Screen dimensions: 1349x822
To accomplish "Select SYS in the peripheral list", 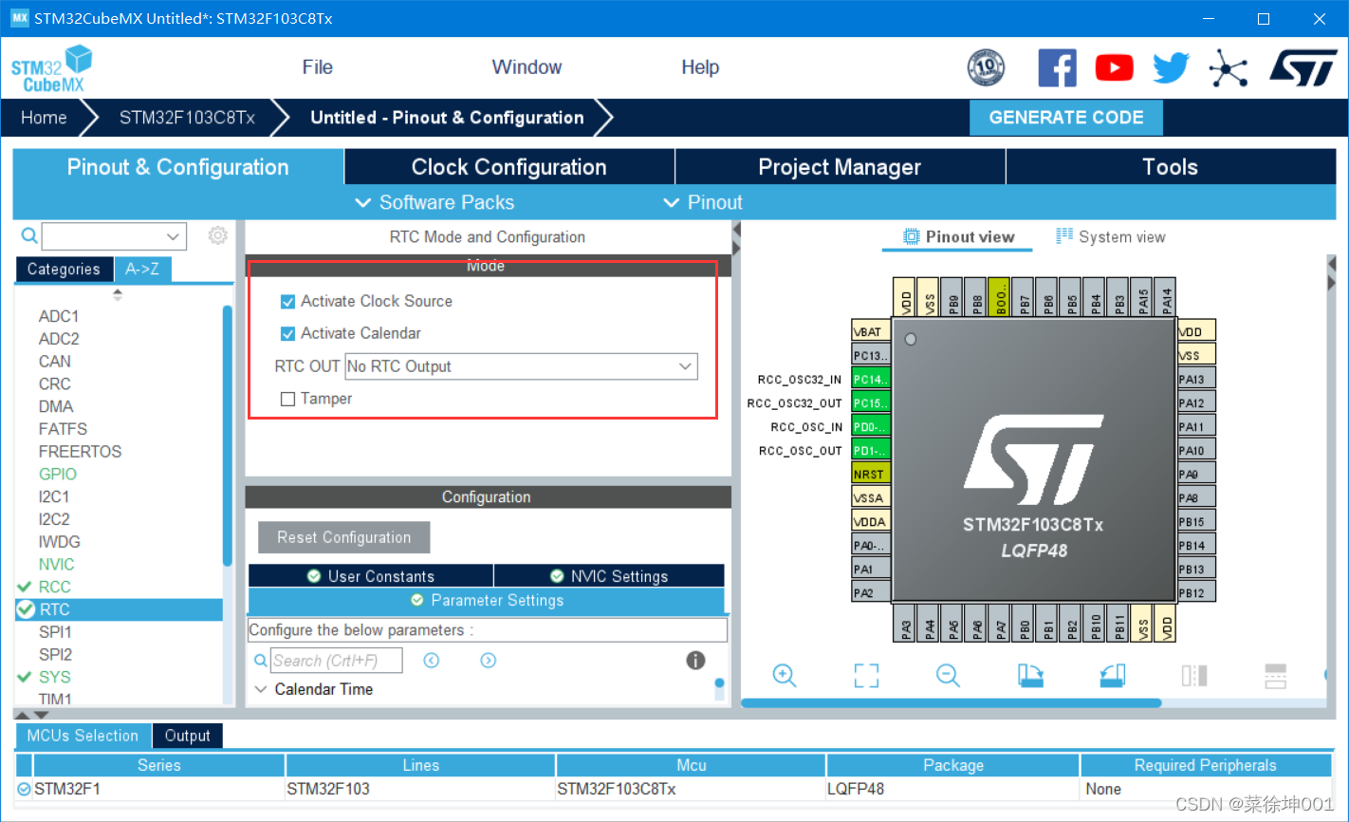I will point(55,677).
